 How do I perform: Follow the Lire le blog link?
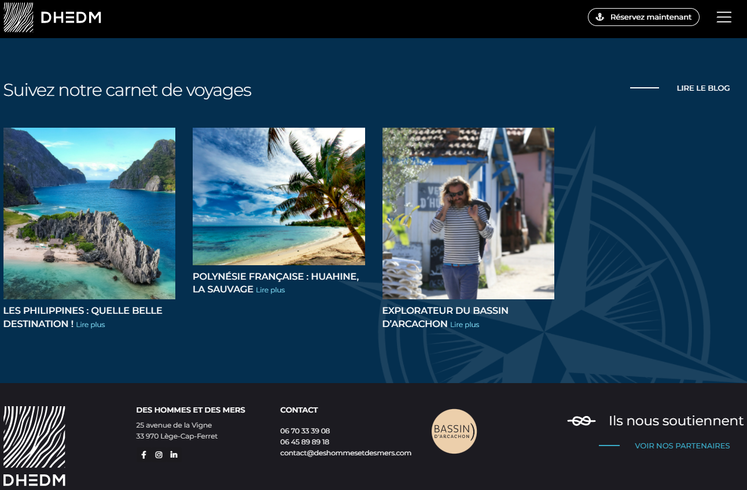[703, 88]
